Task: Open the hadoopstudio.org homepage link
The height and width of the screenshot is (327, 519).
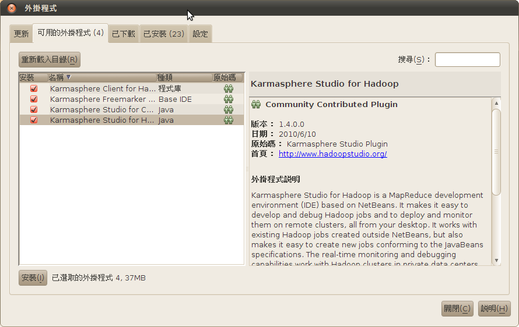Action: point(332,154)
